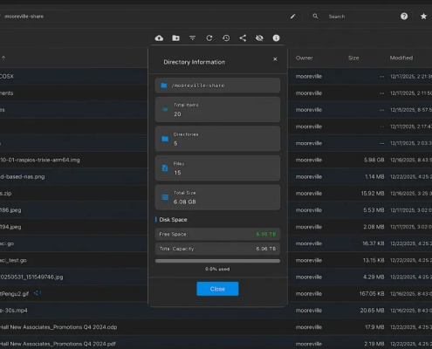The image size is (432, 349).
Task: Click the 0.0% used label
Action: [217, 269]
